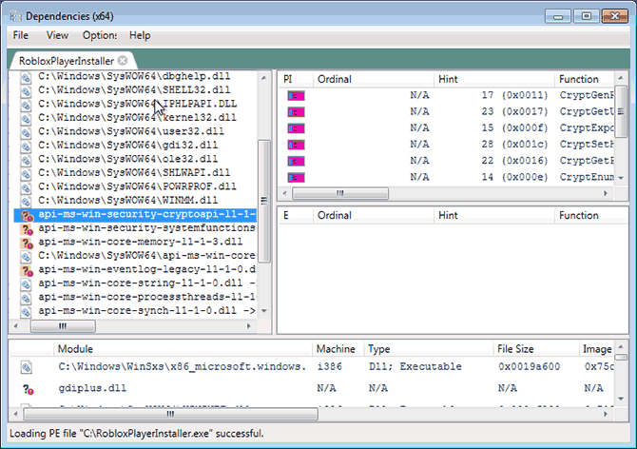Image resolution: width=637 pixels, height=449 pixels.
Task: Click module icon of WinSxs x86_microsoft.windows row
Action: coord(27,367)
